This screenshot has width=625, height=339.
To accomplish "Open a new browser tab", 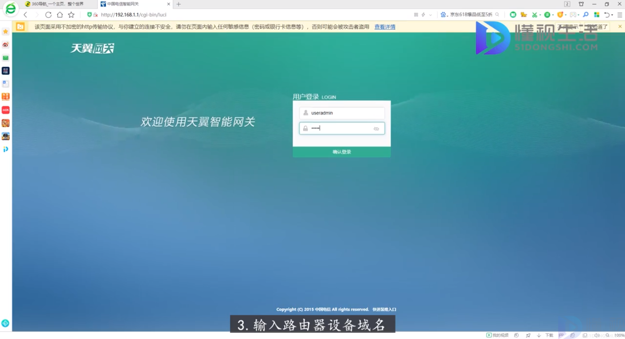I will tap(179, 4).
